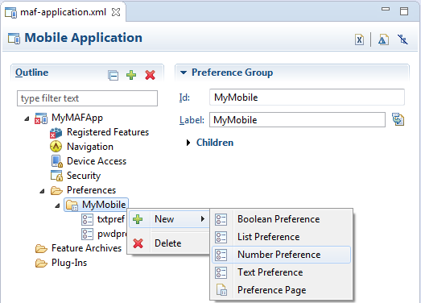Open the Device Access node

point(97,161)
